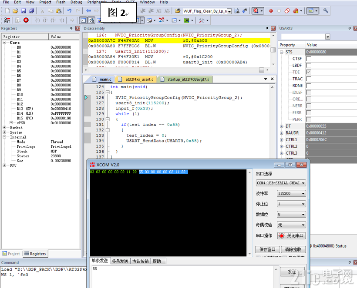Expand the FPU registers group

coord(4,165)
